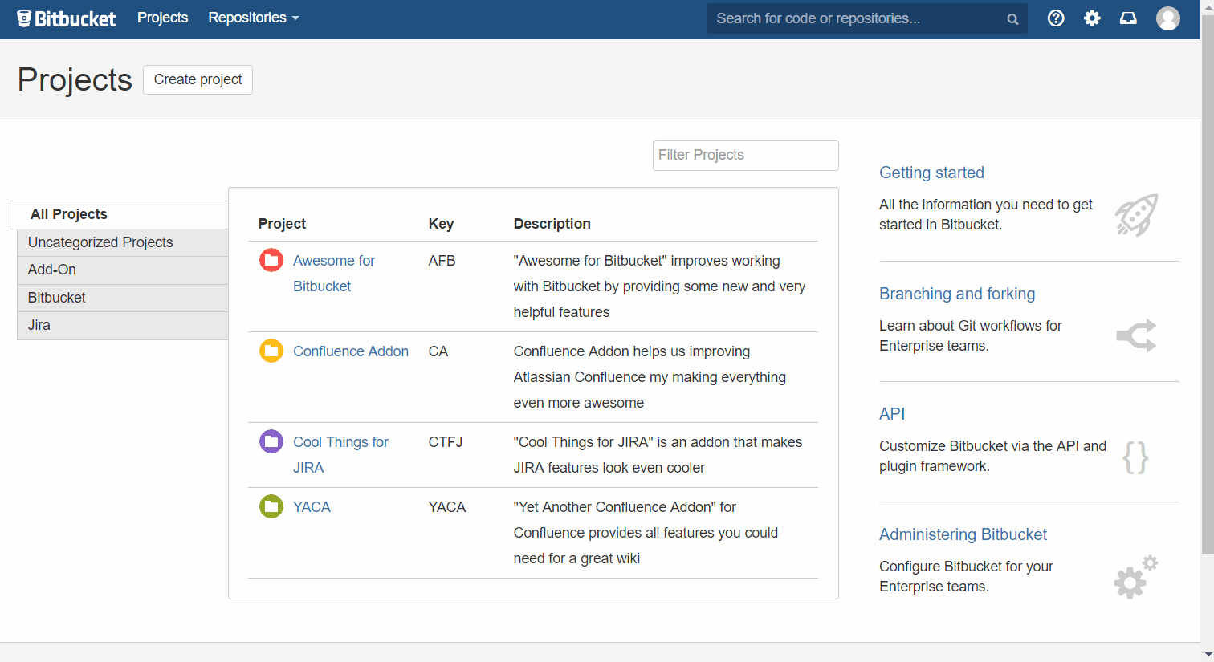Open the inbox notification icon
The width and height of the screenshot is (1214, 662).
1128,17
